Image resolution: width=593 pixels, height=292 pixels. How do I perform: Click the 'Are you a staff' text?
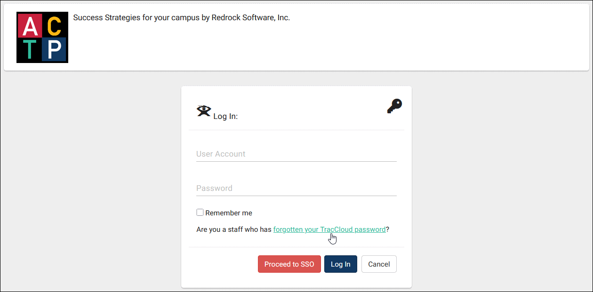coord(233,229)
